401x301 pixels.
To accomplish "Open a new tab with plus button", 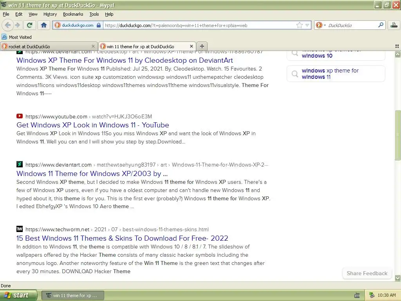I will tap(202, 46).
